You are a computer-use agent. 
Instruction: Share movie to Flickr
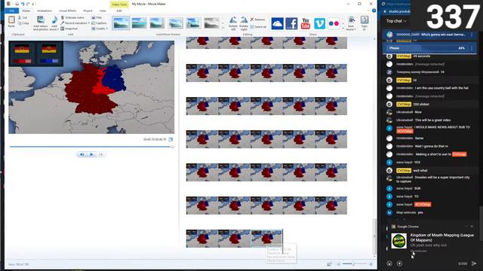(x=334, y=23)
